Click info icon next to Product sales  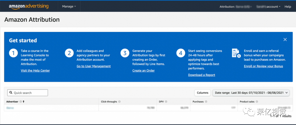pos(257,102)
